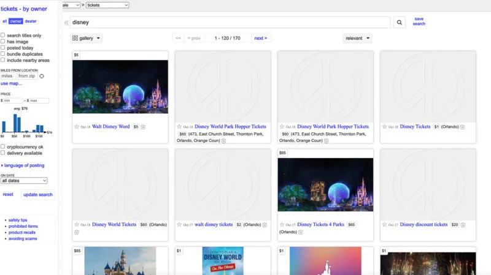Image resolution: width=491 pixels, height=275 pixels.
Task: Click update search button
Action: (x=38, y=194)
